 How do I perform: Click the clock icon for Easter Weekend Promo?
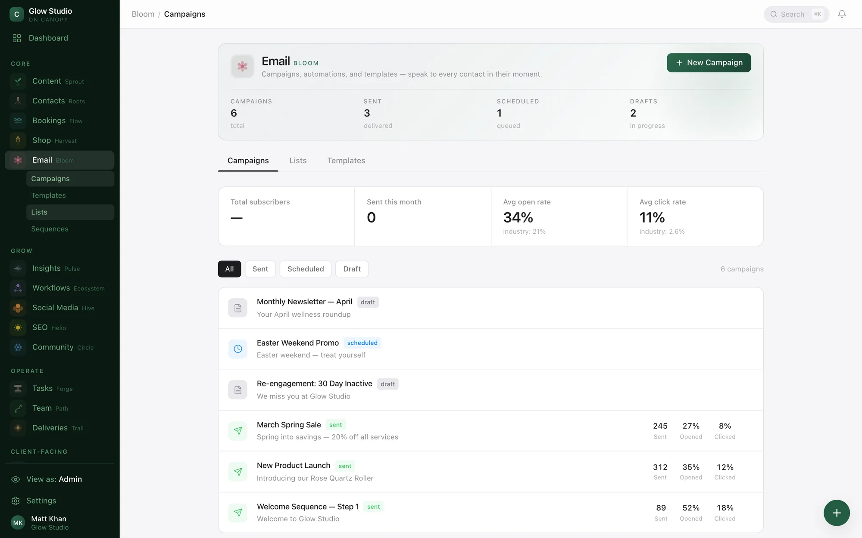pyautogui.click(x=238, y=349)
